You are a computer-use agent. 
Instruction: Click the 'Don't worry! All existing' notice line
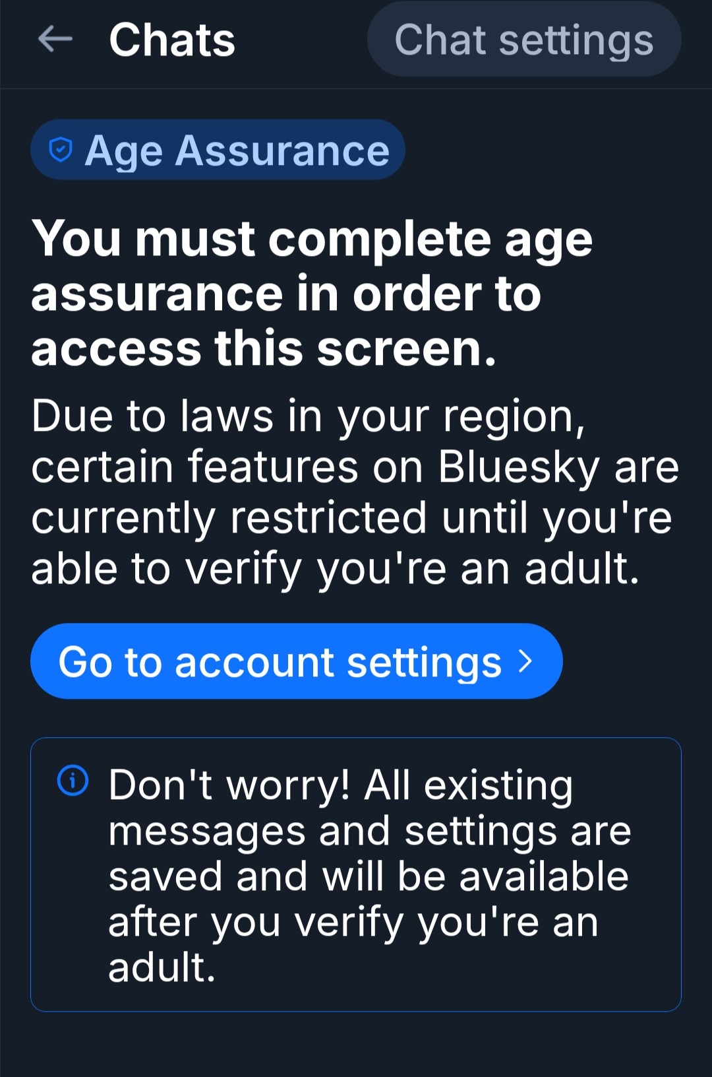(340, 785)
